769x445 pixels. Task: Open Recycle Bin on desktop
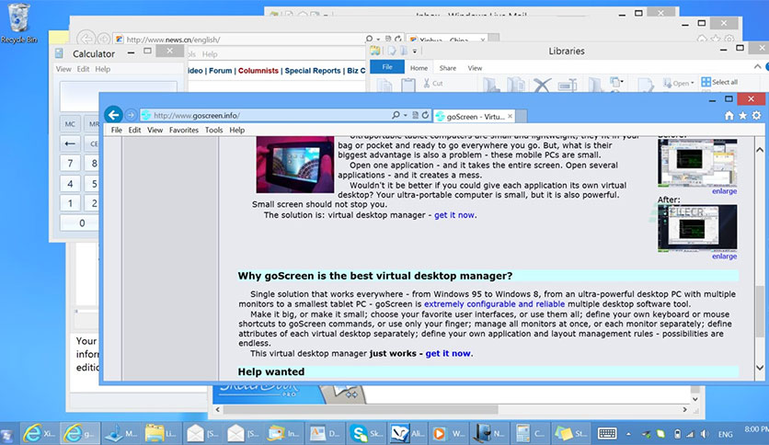coord(19,23)
